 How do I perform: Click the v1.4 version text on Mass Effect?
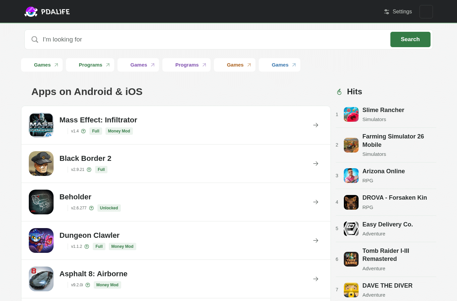point(75,131)
